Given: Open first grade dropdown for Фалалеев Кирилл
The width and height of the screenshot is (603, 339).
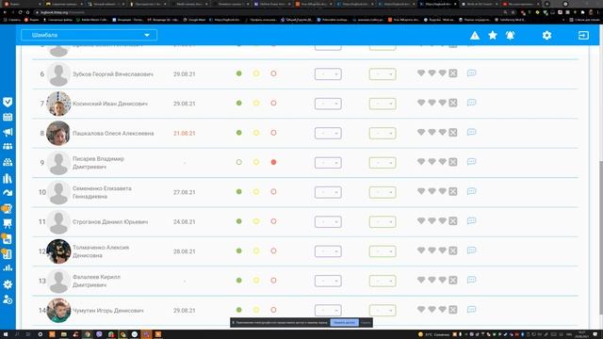Looking at the screenshot, I should click(x=328, y=281).
